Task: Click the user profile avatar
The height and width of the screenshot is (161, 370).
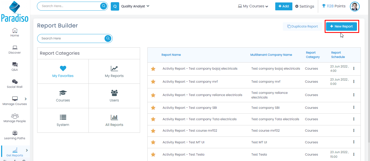Action: (355, 7)
